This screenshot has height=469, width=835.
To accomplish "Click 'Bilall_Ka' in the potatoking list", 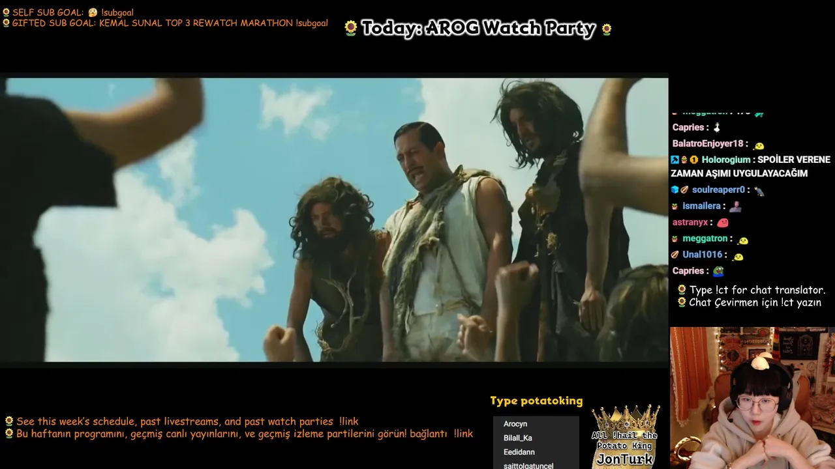I will point(518,438).
